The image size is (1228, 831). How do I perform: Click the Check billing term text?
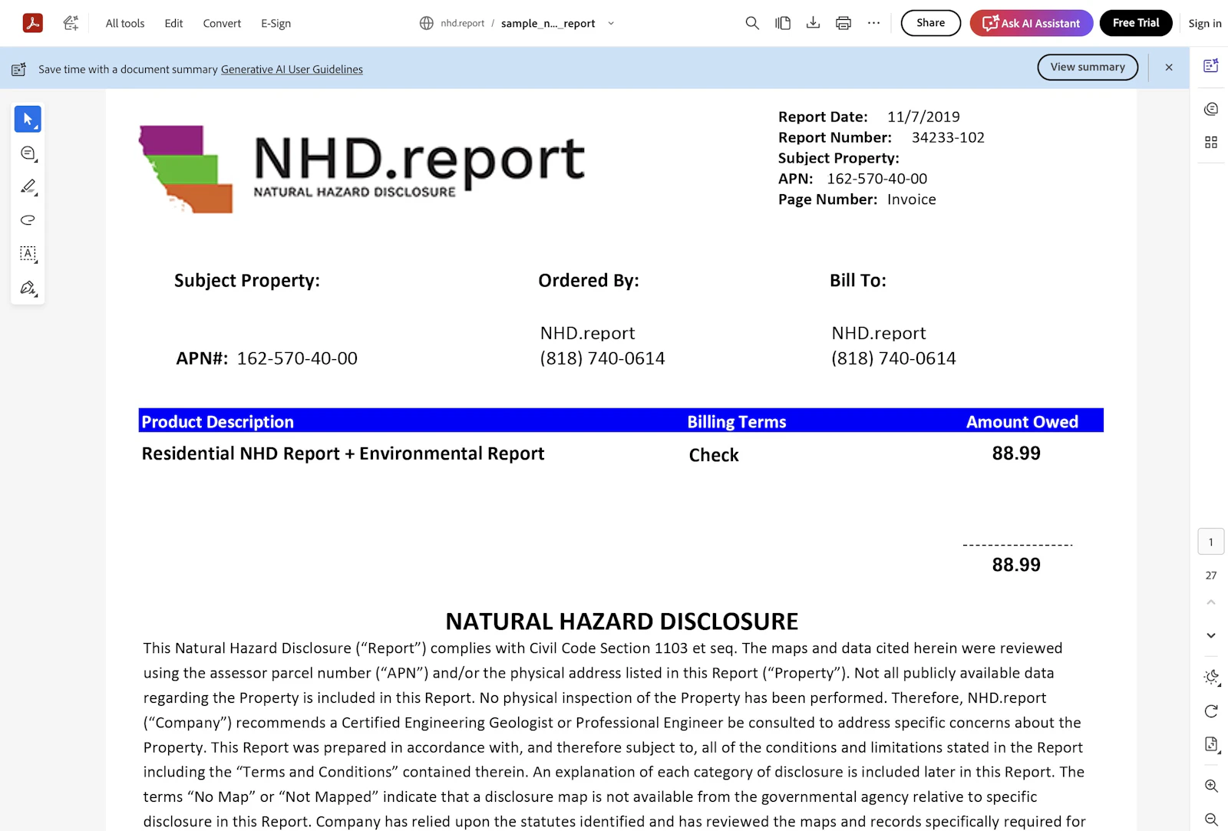(x=714, y=455)
